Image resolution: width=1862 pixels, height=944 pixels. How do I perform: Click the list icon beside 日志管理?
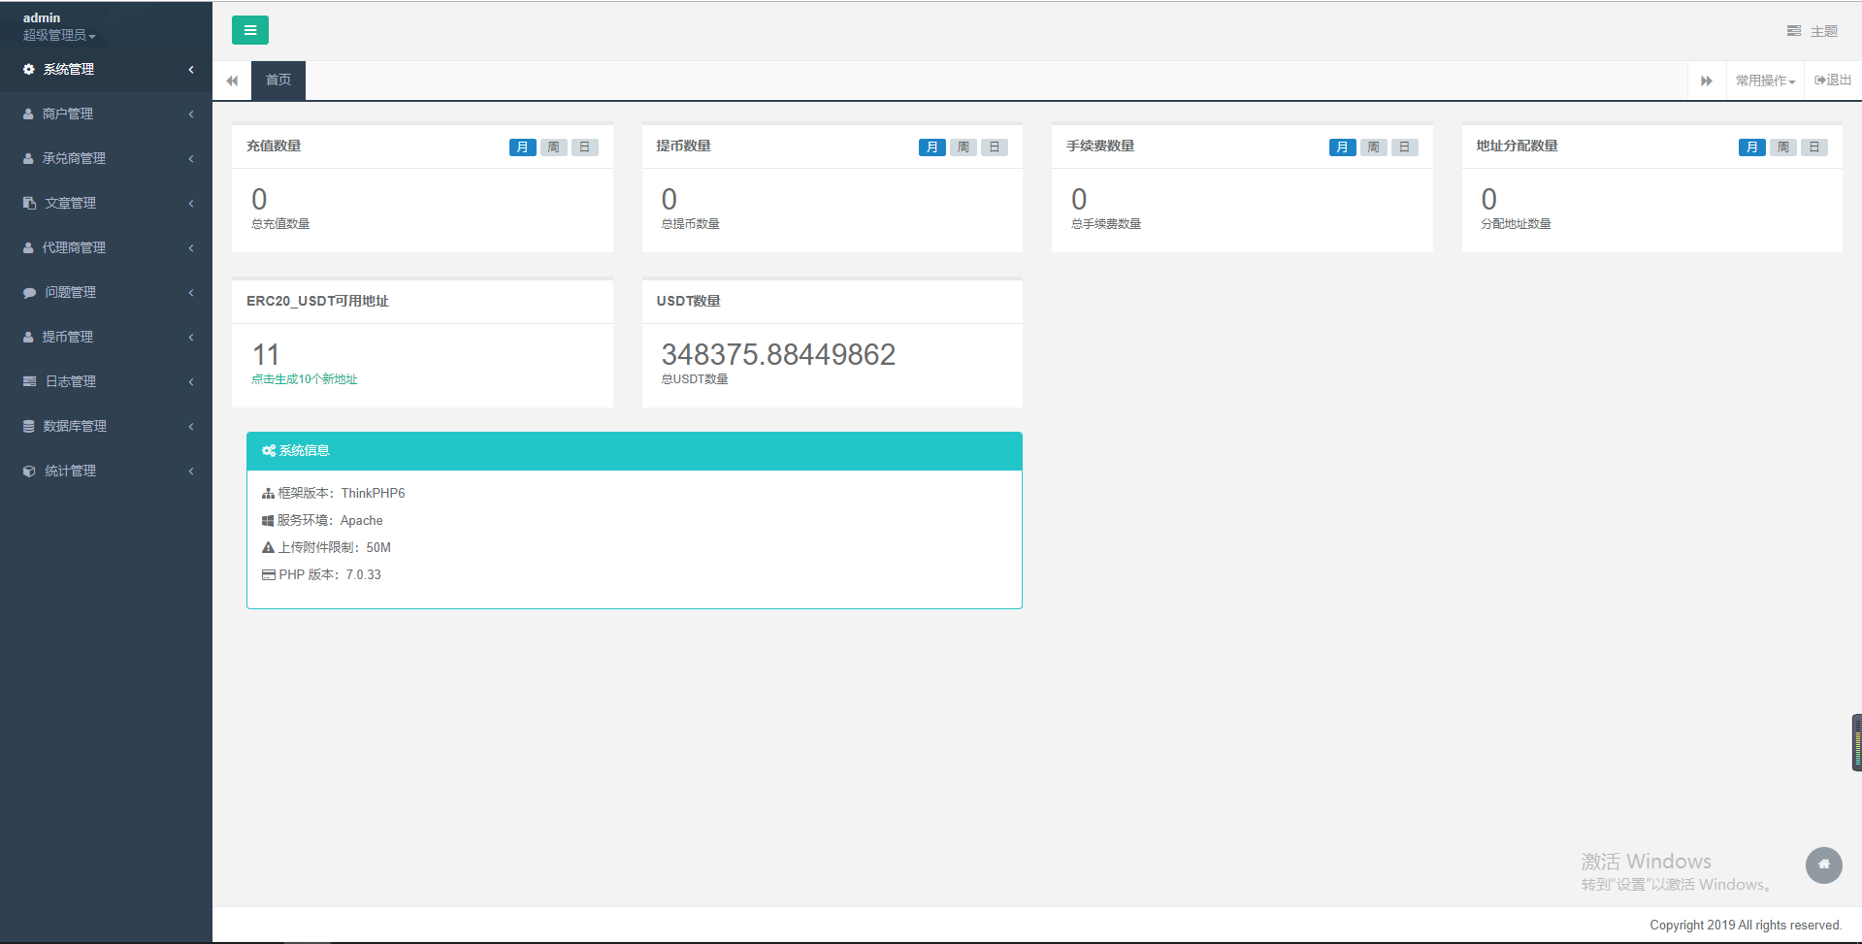point(29,382)
